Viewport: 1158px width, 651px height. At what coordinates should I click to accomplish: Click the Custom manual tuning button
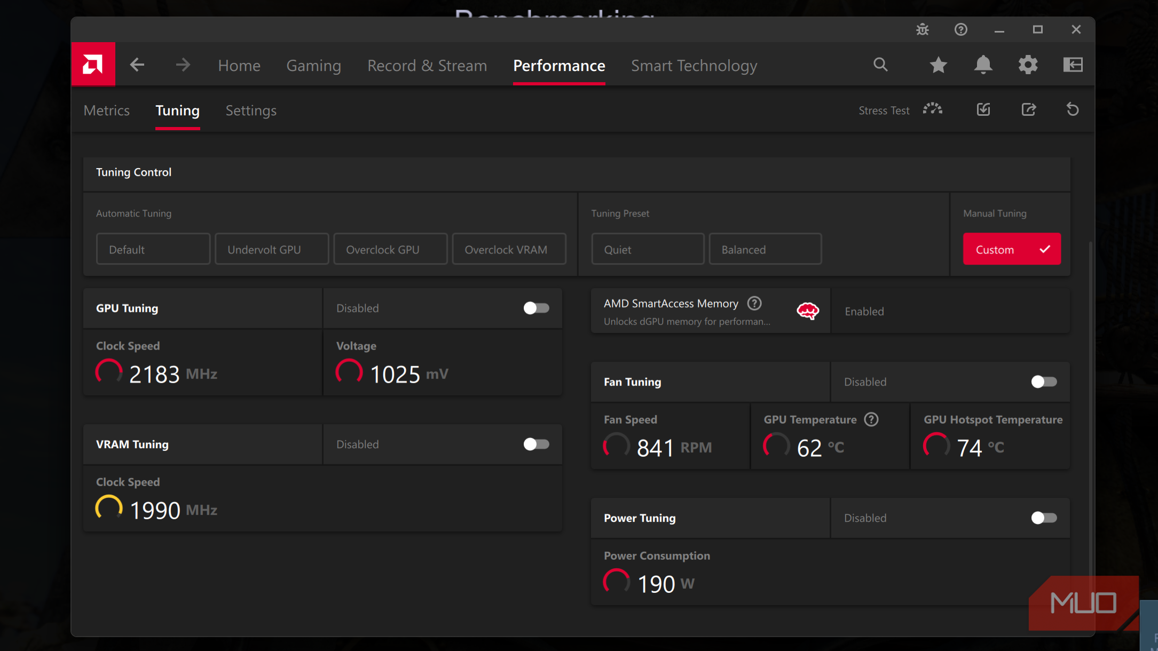click(1012, 249)
